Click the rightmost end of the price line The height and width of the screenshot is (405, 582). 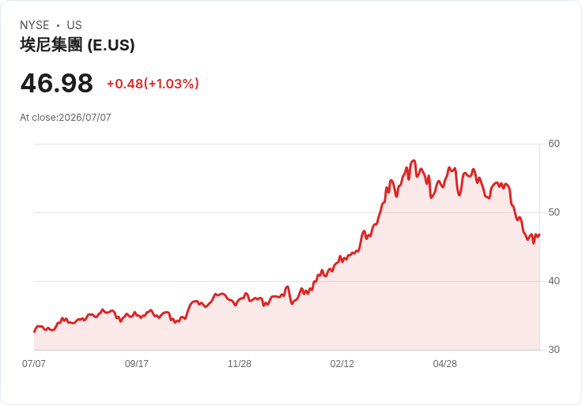click(539, 234)
